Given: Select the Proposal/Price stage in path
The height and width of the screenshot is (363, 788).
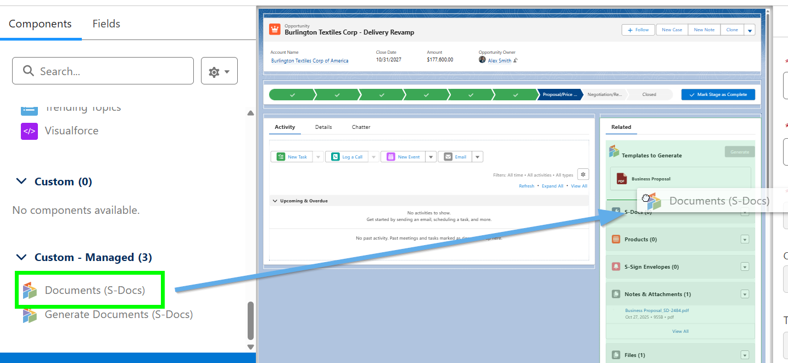Looking at the screenshot, I should pos(559,94).
